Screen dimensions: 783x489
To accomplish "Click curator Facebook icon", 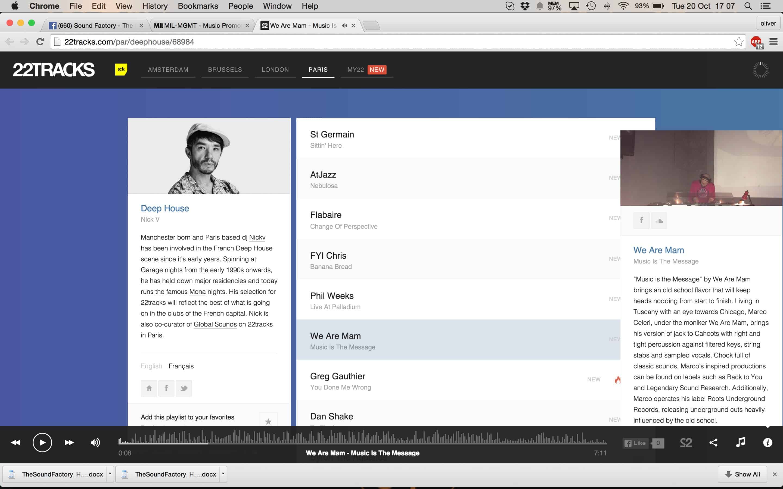I will pyautogui.click(x=166, y=388).
